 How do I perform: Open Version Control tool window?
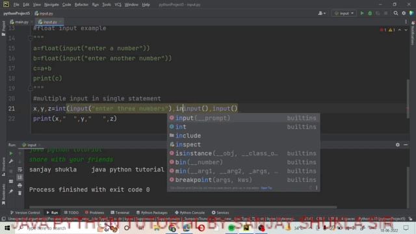(25, 213)
